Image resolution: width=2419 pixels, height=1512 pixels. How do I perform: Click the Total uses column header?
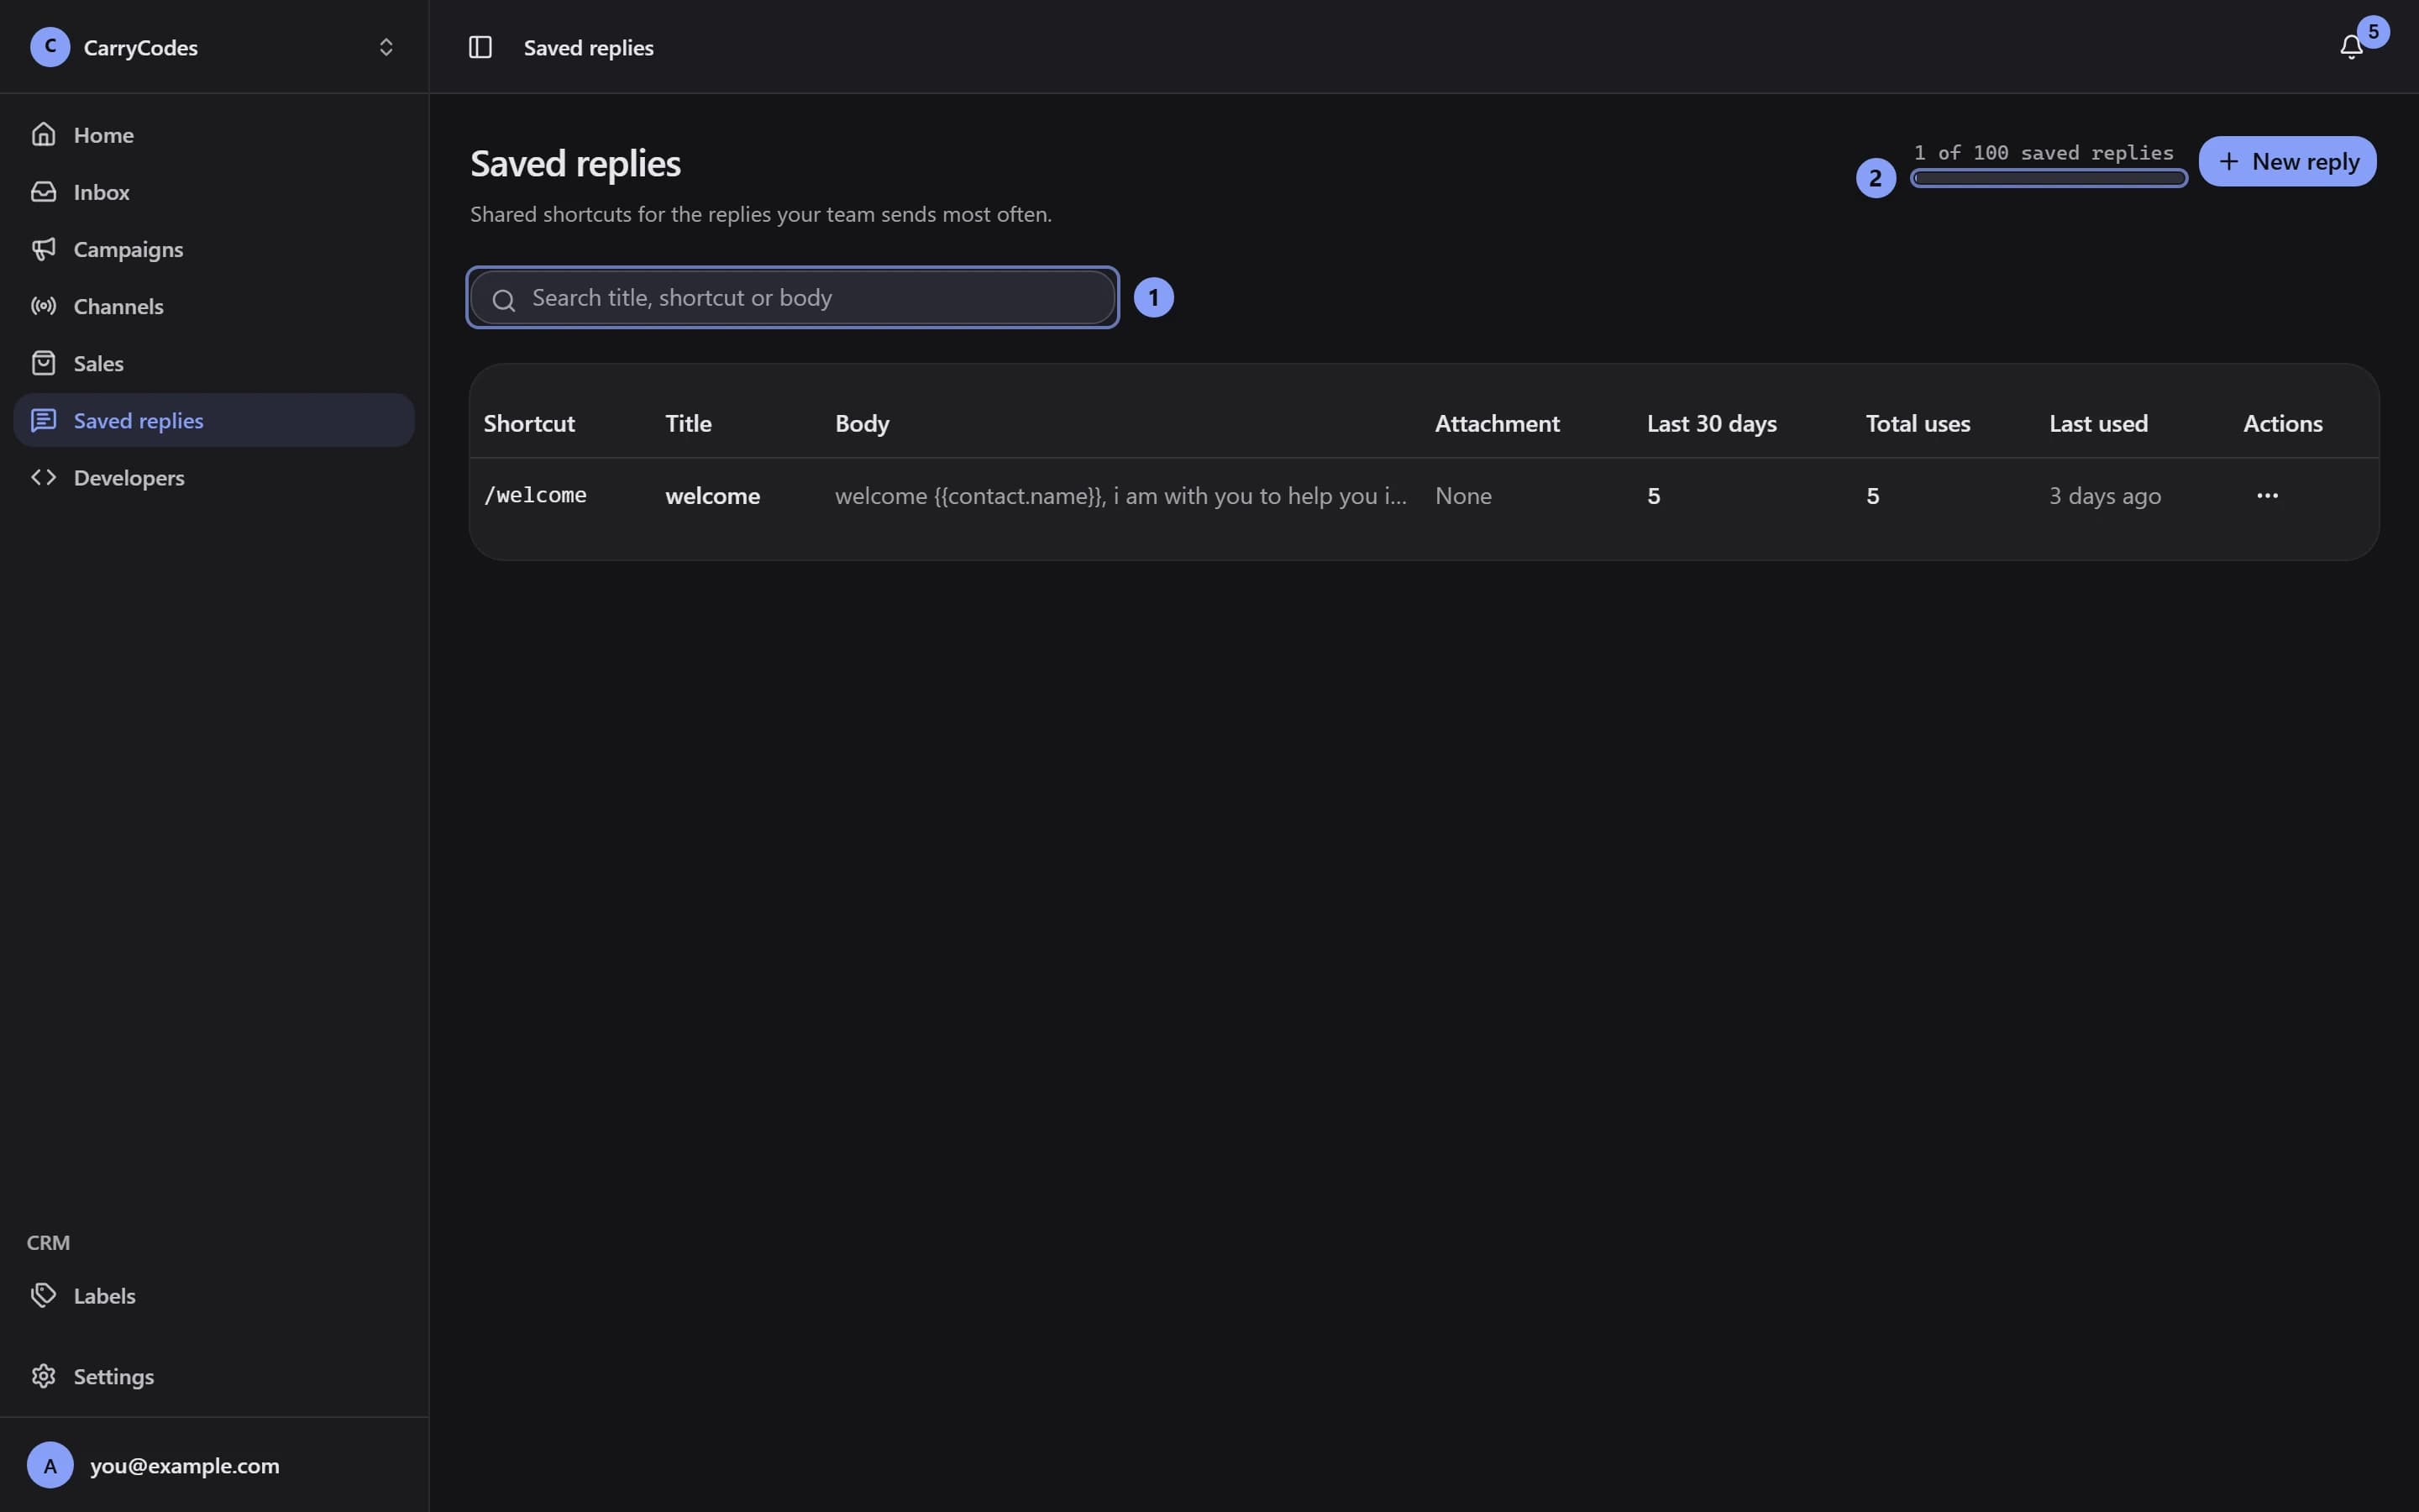[x=1918, y=424]
